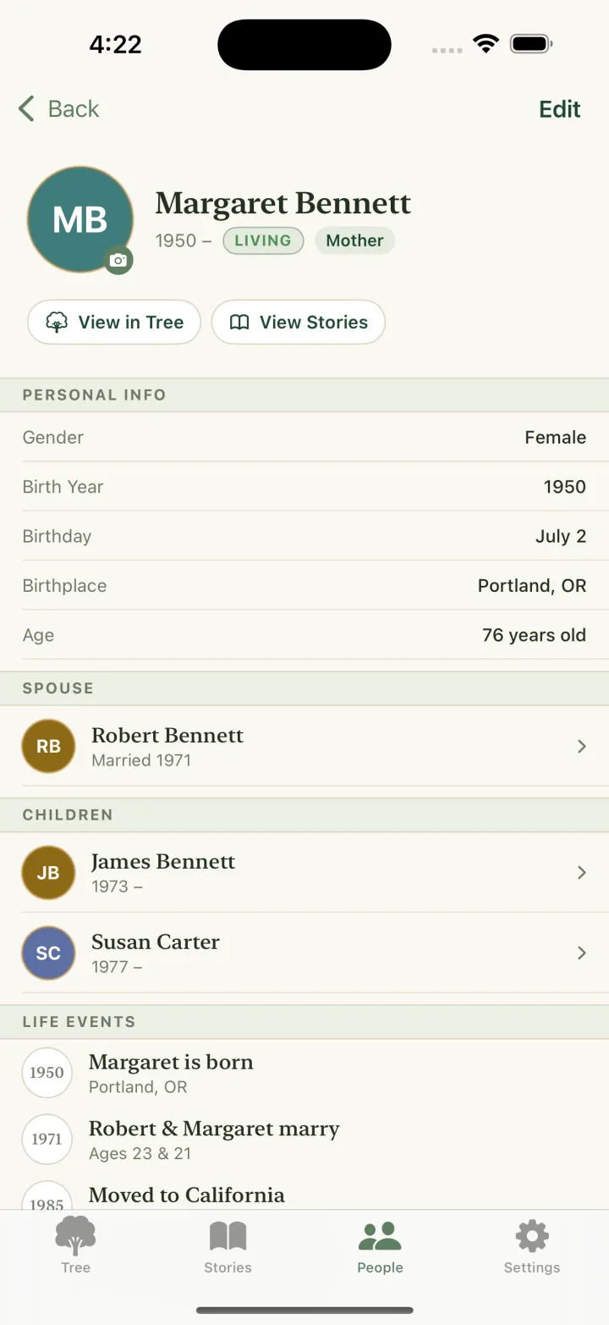
Task: Open Edit for Margaret Bennett
Action: [560, 109]
